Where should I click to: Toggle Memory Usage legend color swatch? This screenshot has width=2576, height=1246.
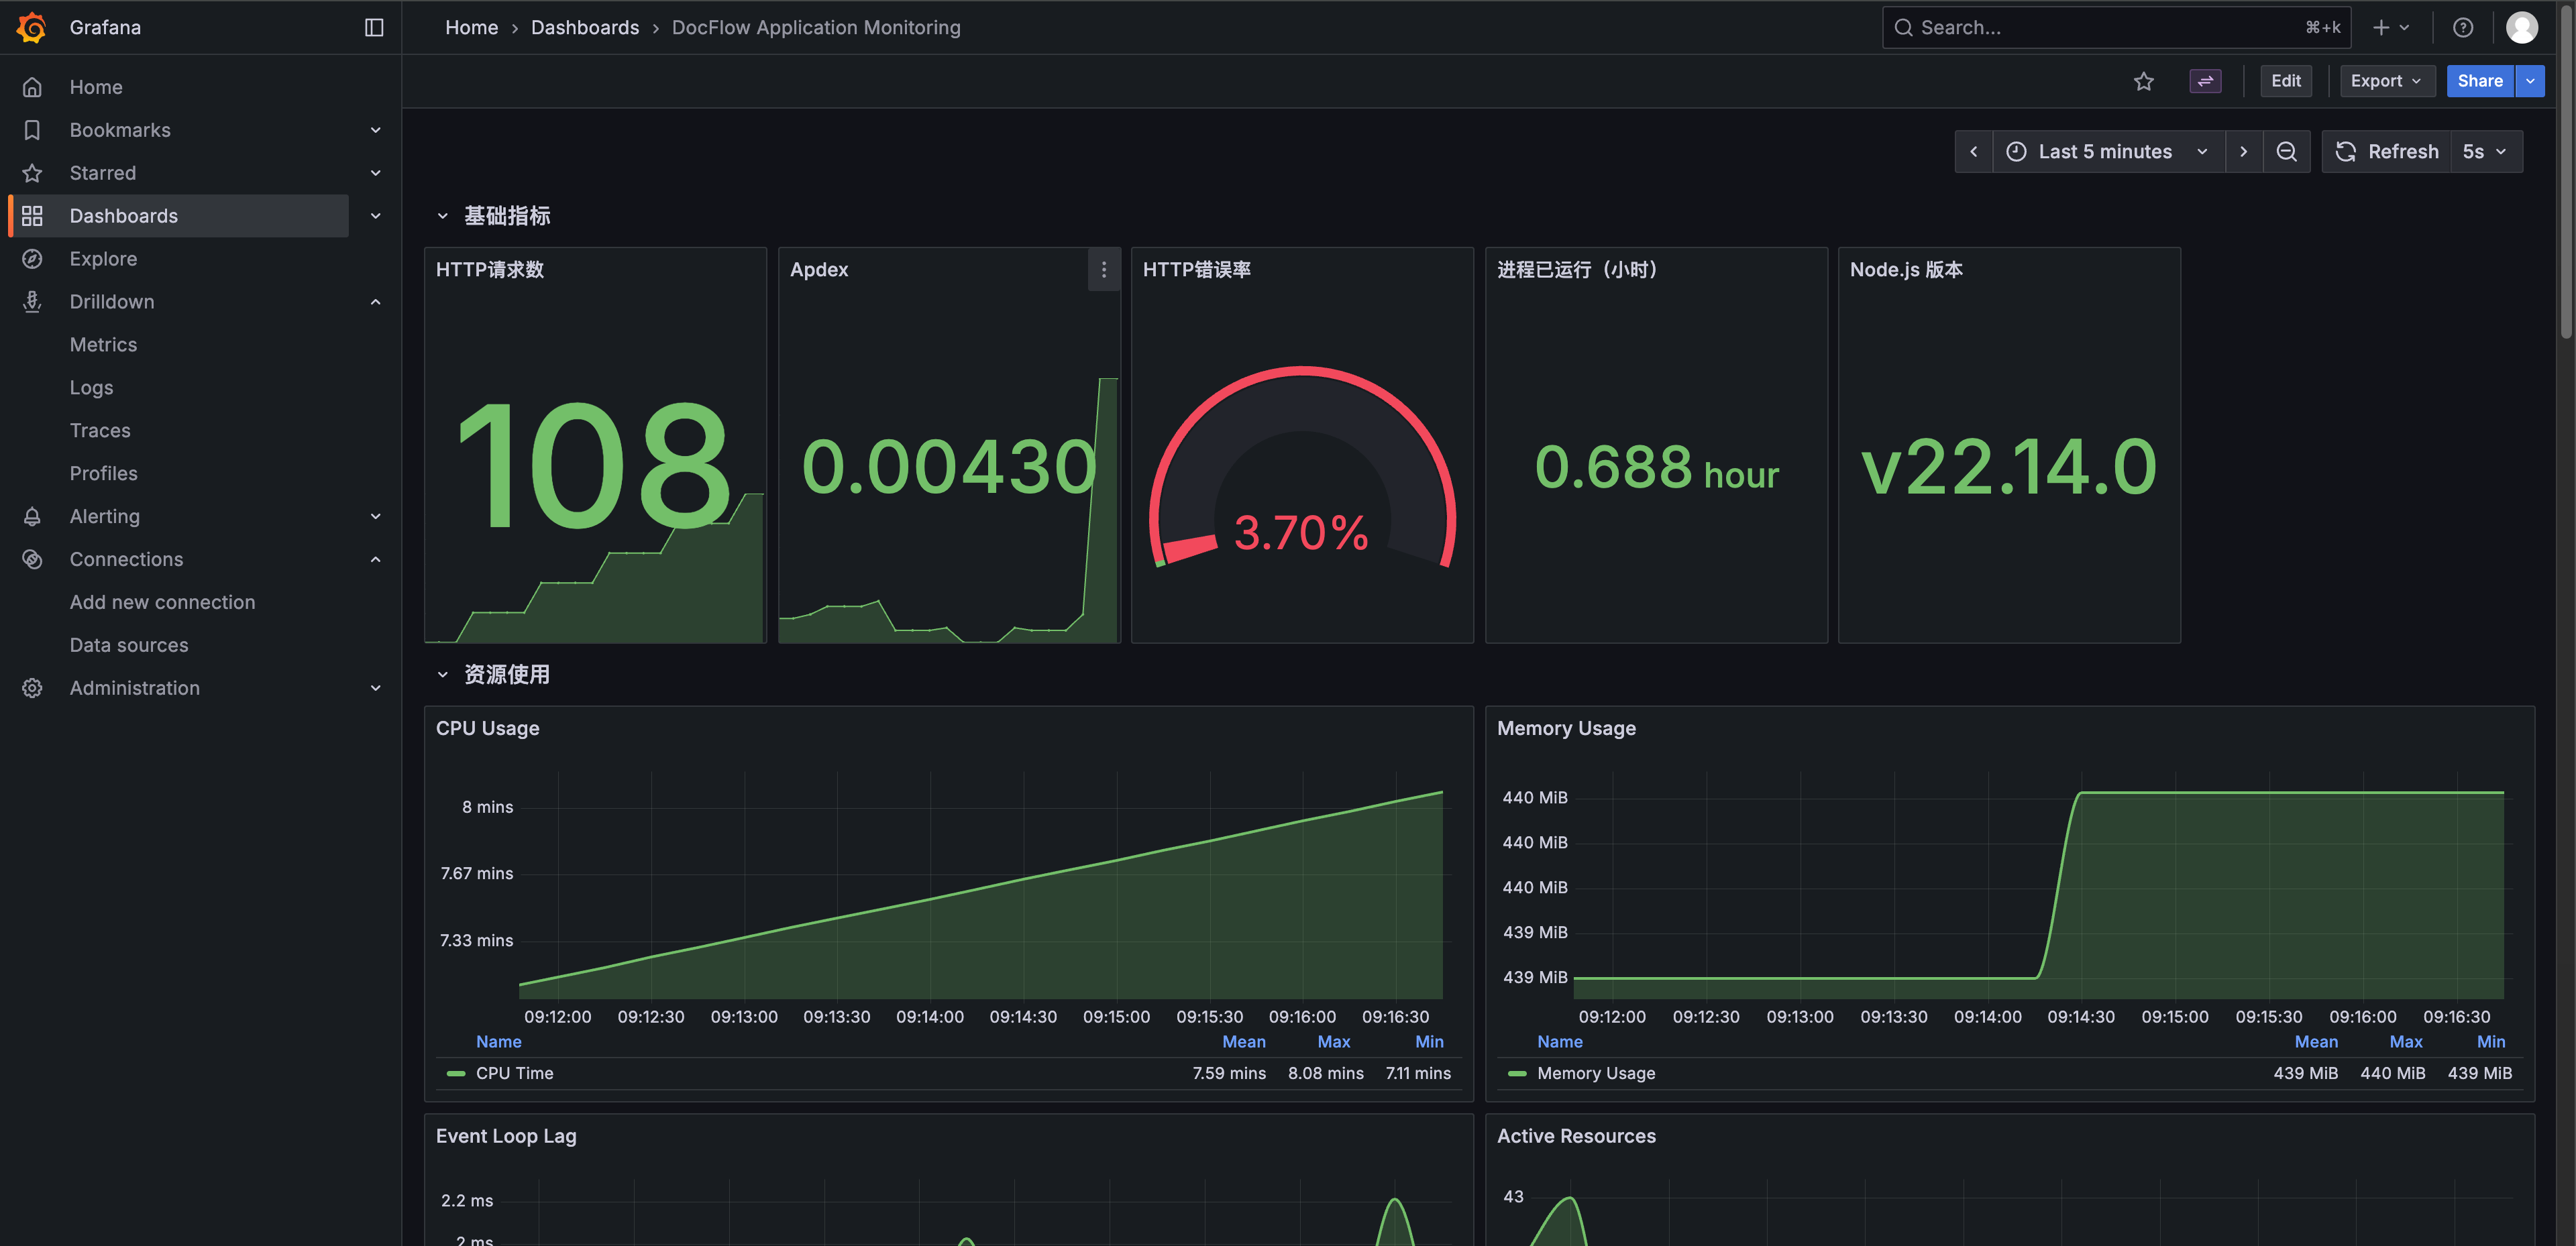coord(1516,1073)
